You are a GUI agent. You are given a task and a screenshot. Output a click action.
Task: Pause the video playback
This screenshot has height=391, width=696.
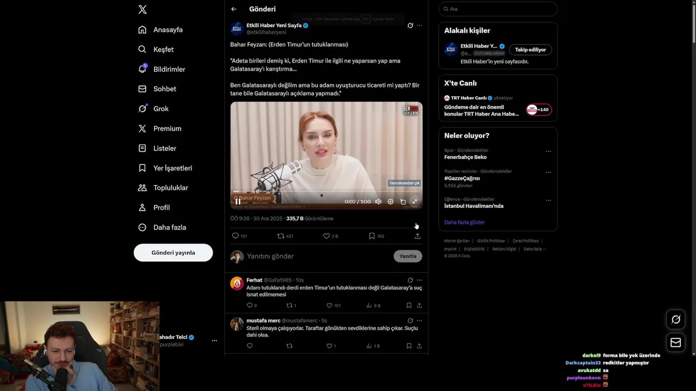click(238, 201)
